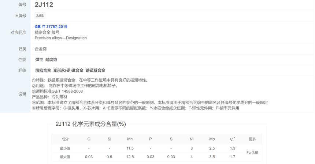Click the P column header
This screenshot has height=164, width=315.
coord(151,139)
